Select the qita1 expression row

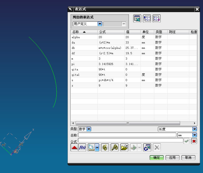pos(134,75)
